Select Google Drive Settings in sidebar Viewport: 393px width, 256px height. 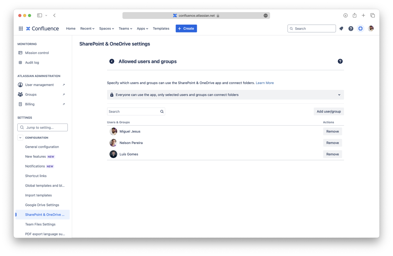(42, 205)
